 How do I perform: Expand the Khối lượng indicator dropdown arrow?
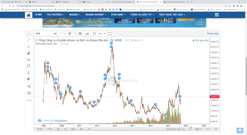click(x=58, y=44)
